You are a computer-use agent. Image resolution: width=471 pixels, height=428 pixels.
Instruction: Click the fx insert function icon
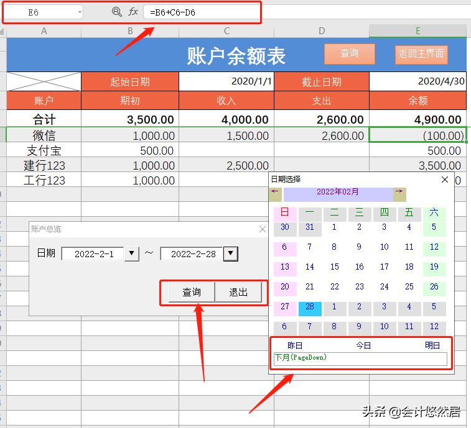(133, 12)
